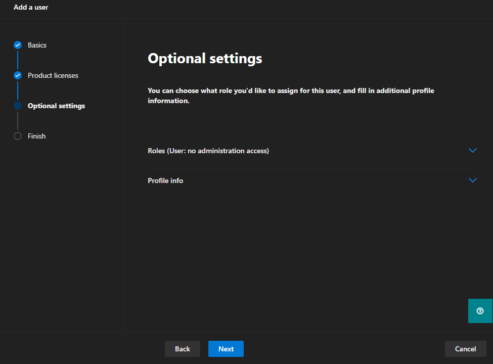This screenshot has width=493, height=364.
Task: Expand Roles section using its chevron arrow
Action: click(x=473, y=151)
